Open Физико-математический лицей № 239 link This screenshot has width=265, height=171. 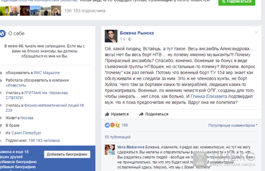(x=45, y=108)
